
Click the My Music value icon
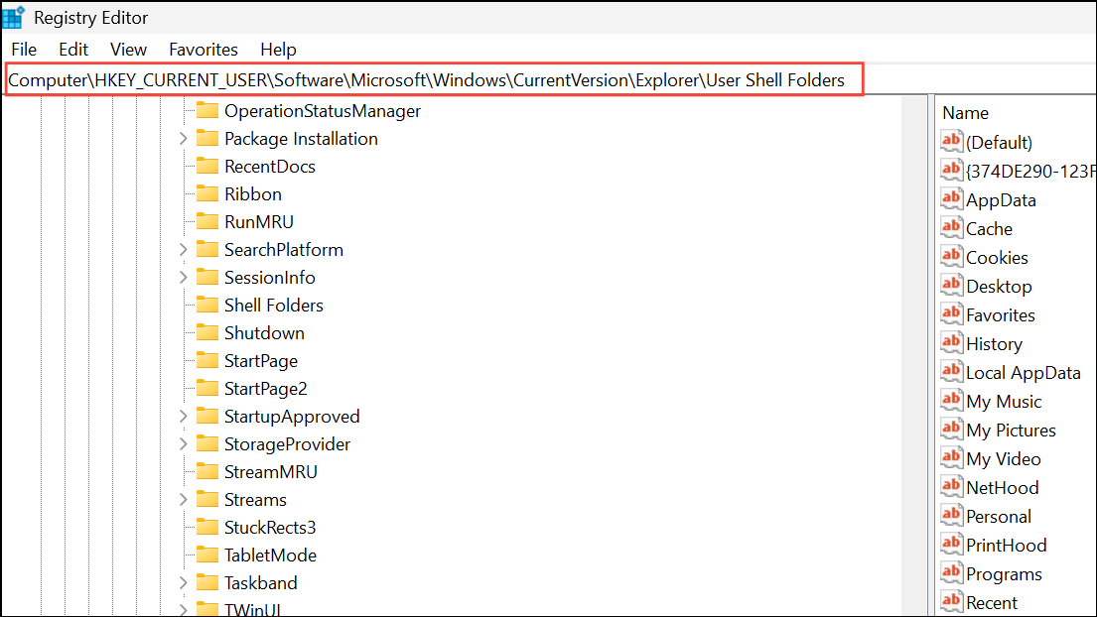pyautogui.click(x=951, y=401)
